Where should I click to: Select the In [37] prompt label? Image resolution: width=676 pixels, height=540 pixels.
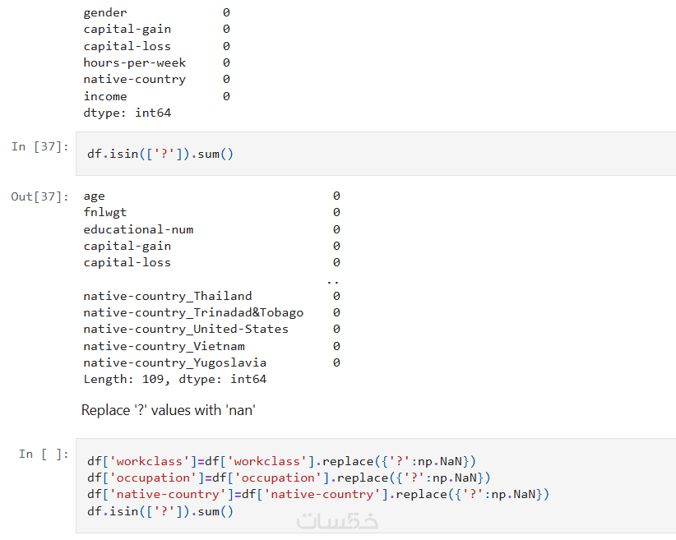pos(39,146)
